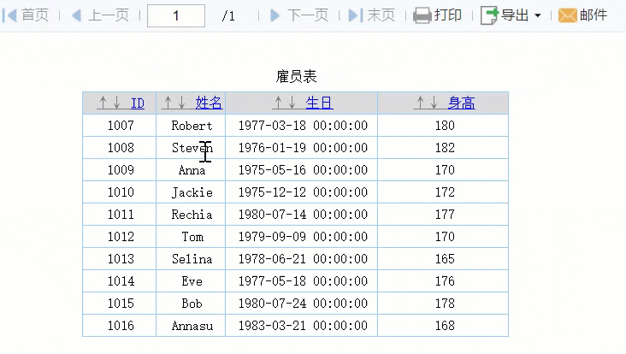Viewport: 626px width, 354px height.
Task: Click the 打印 button label
Action: click(x=448, y=15)
